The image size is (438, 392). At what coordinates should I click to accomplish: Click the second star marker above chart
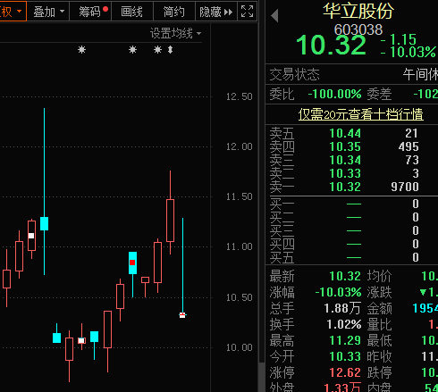click(132, 49)
